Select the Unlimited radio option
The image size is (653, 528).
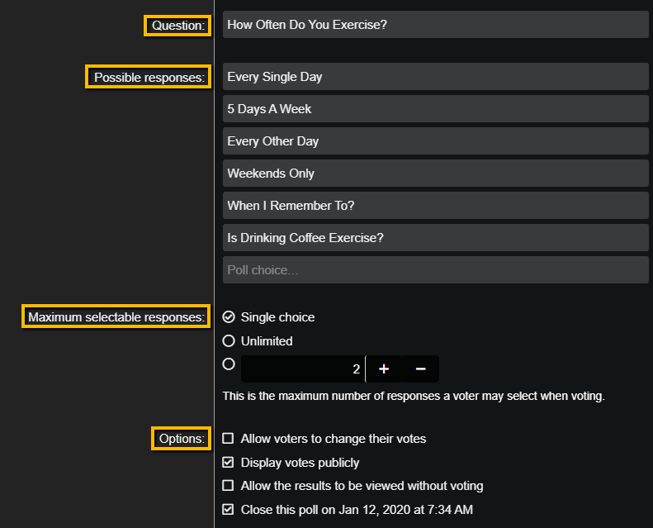[x=229, y=340]
